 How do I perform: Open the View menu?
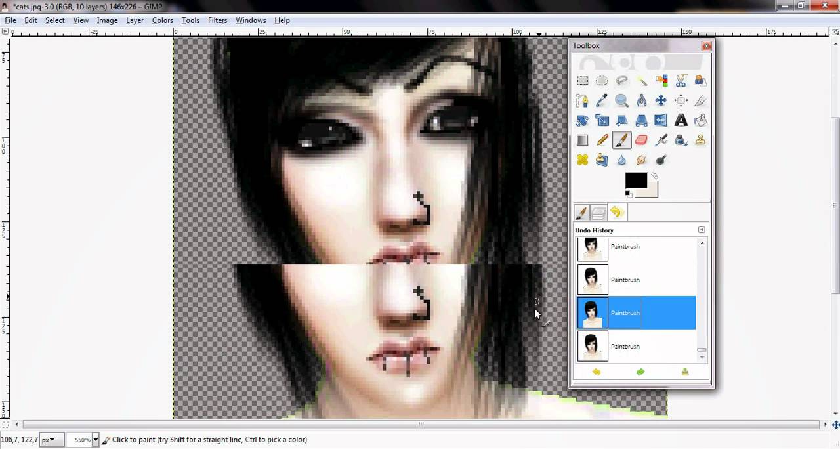[x=81, y=20]
